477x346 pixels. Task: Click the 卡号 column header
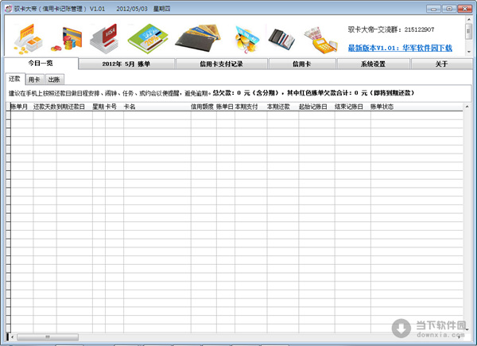click(x=114, y=107)
